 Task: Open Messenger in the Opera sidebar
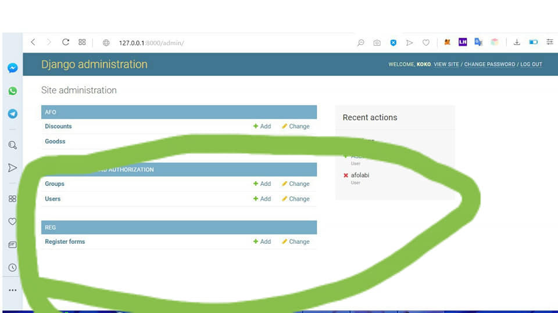point(12,67)
